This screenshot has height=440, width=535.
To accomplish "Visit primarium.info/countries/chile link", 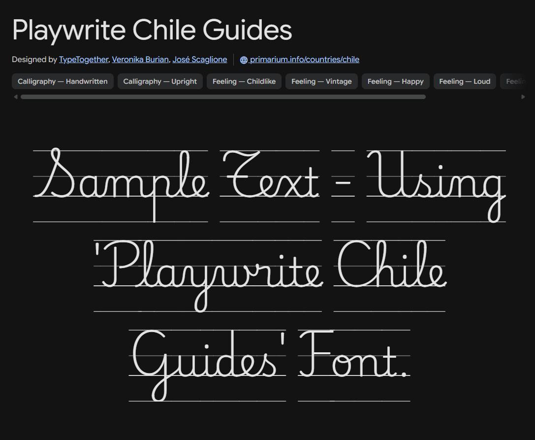I will [304, 60].
